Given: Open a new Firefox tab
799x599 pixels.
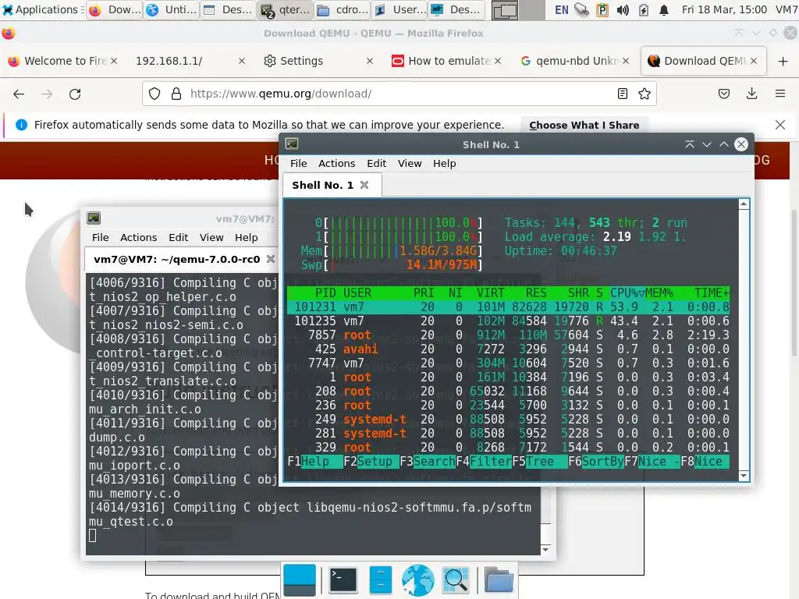Looking at the screenshot, I should tap(783, 61).
